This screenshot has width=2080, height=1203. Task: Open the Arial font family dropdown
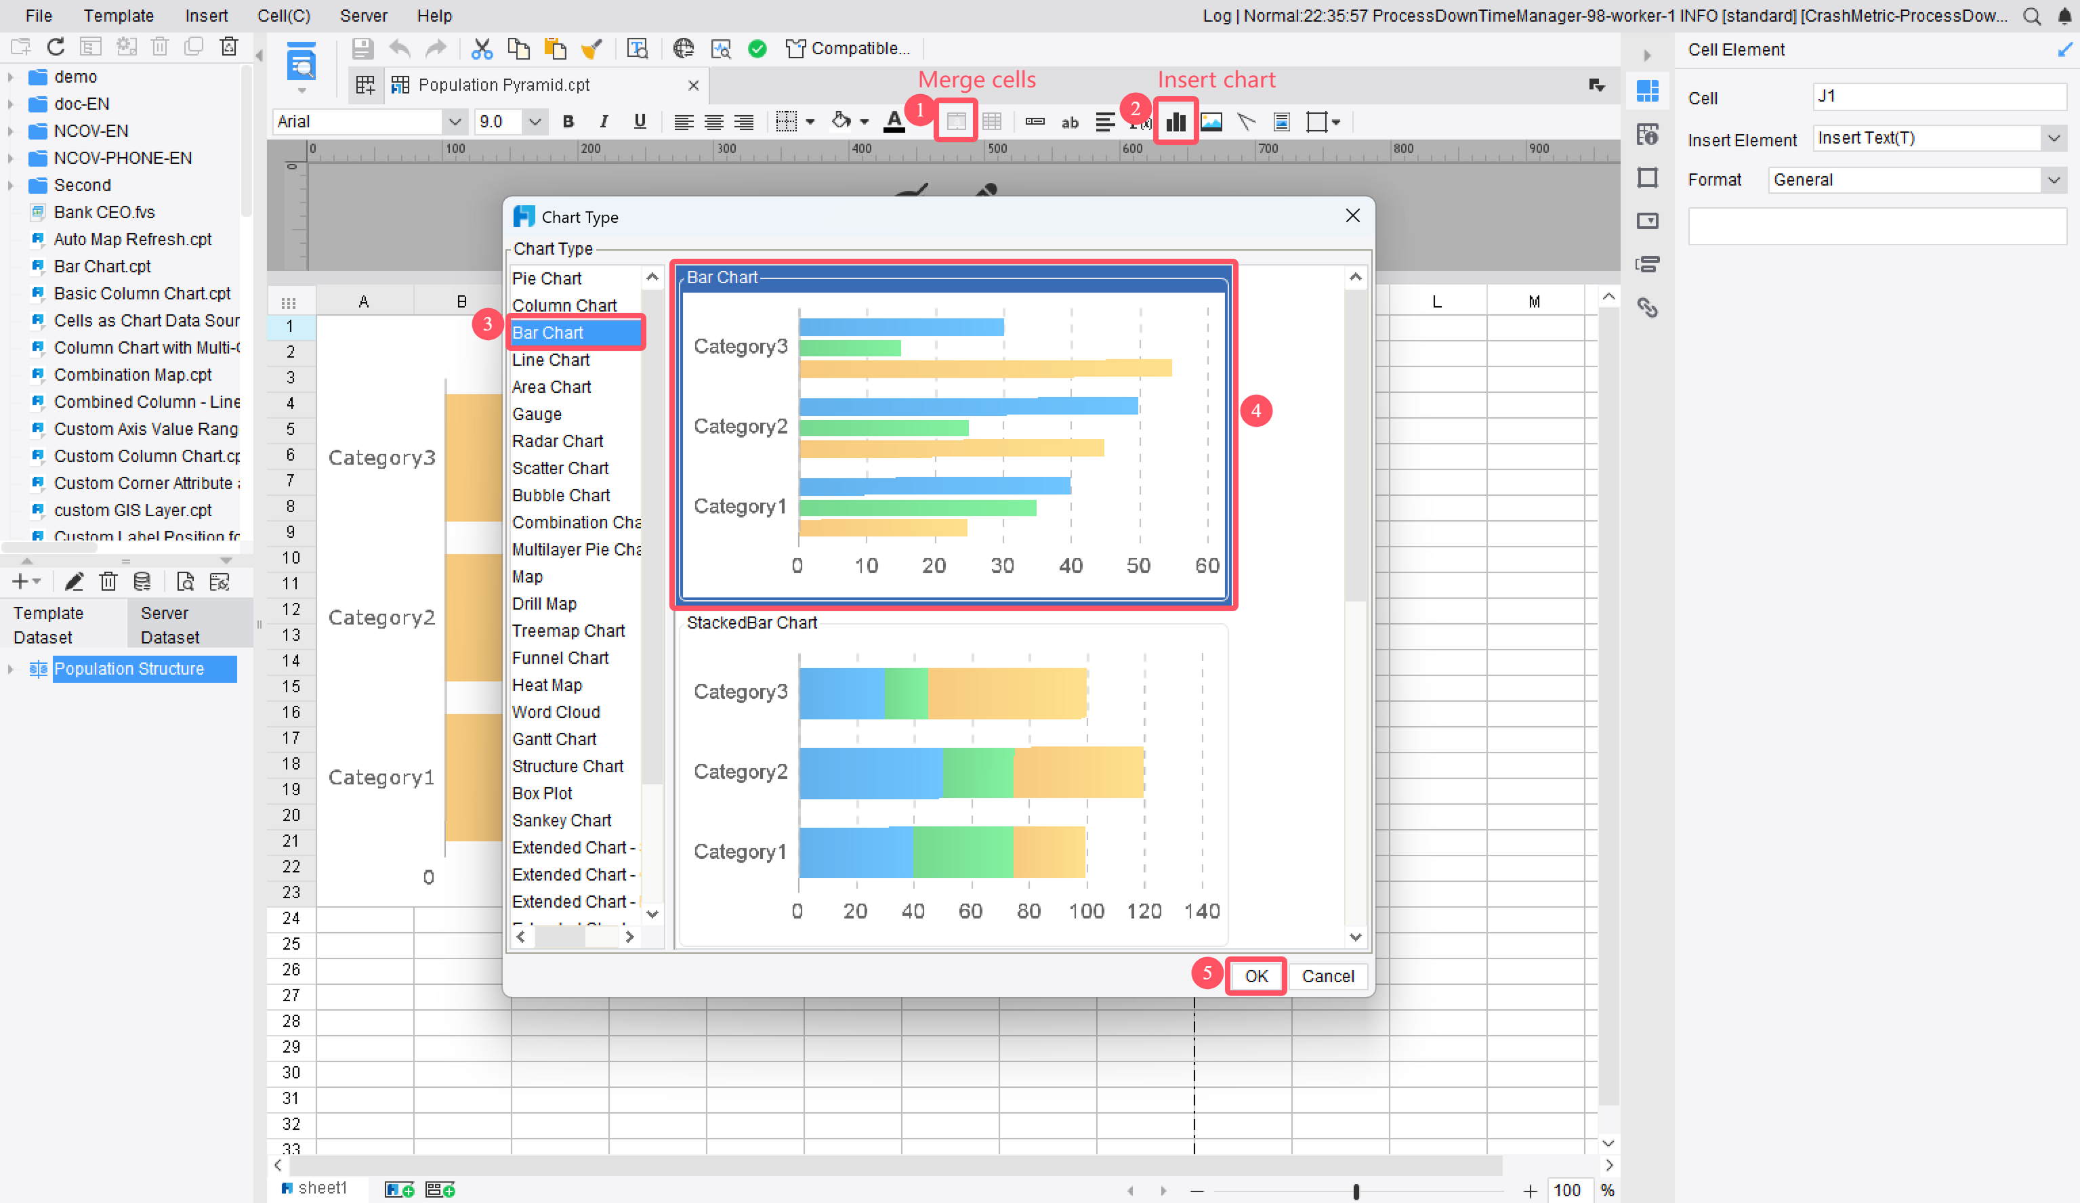(x=454, y=122)
